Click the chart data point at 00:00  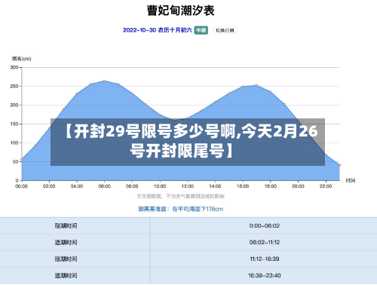tap(22, 159)
